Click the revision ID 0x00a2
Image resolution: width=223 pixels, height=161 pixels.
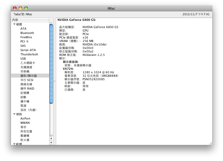(x=88, y=51)
